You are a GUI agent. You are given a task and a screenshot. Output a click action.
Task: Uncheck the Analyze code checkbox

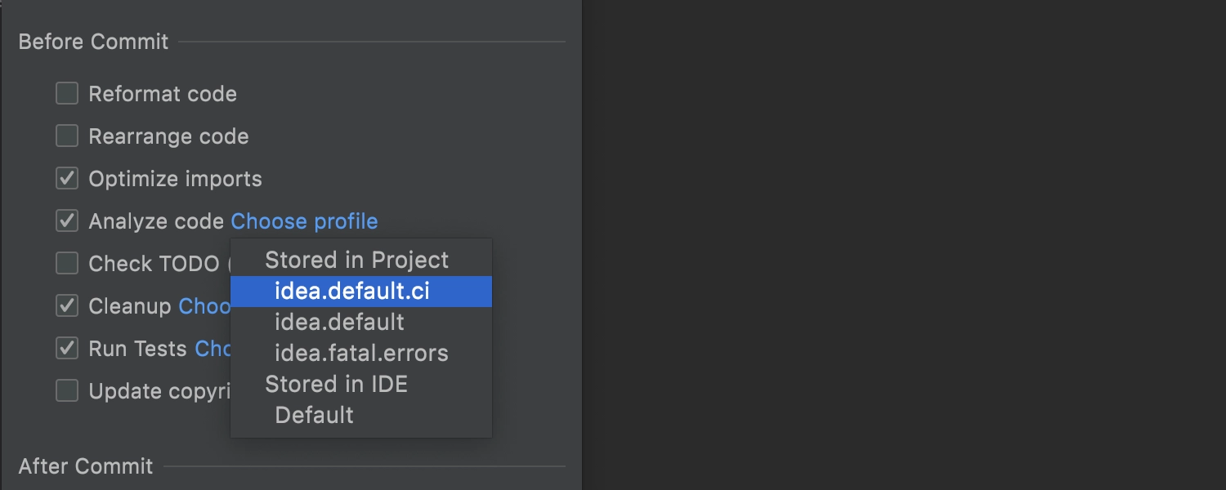(x=67, y=221)
